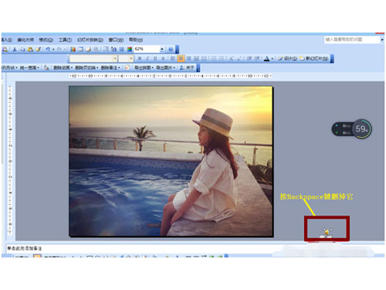Click the 设计(S) button

(287, 59)
